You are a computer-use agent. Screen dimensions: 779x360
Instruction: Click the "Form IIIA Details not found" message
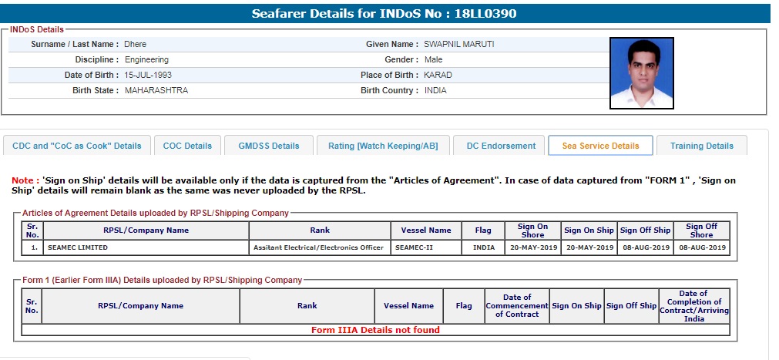[x=375, y=330]
